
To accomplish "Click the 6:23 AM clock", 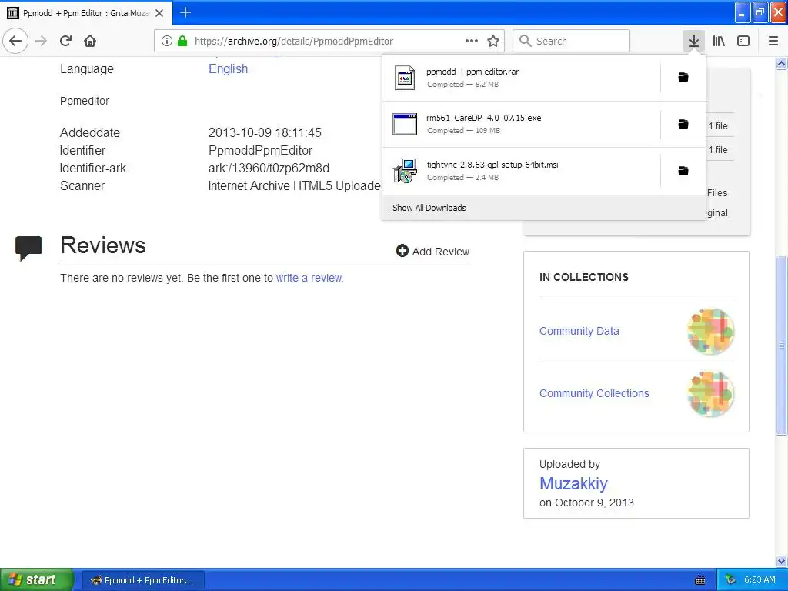I will coord(760,579).
